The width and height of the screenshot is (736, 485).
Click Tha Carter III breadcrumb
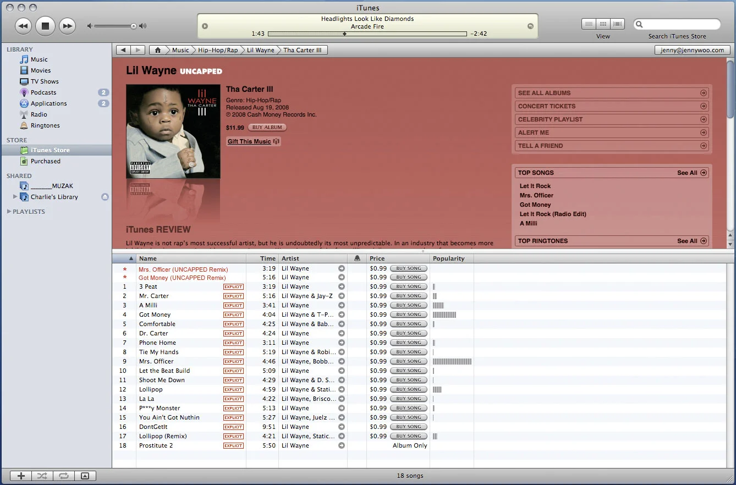pos(303,50)
